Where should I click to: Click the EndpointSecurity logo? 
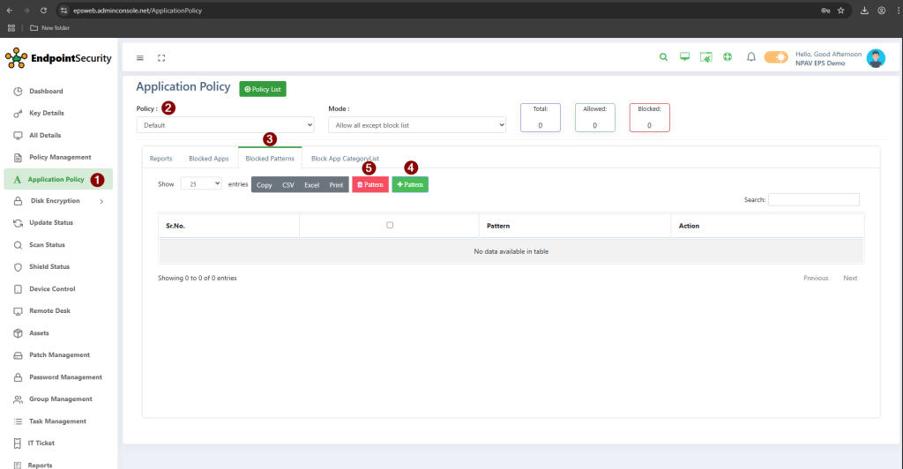(58, 58)
